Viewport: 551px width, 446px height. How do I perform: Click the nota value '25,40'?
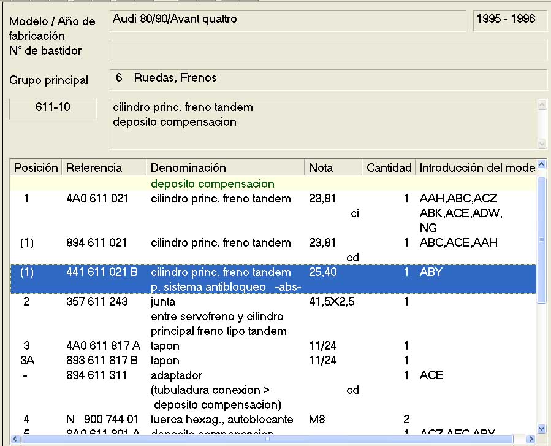click(x=323, y=272)
